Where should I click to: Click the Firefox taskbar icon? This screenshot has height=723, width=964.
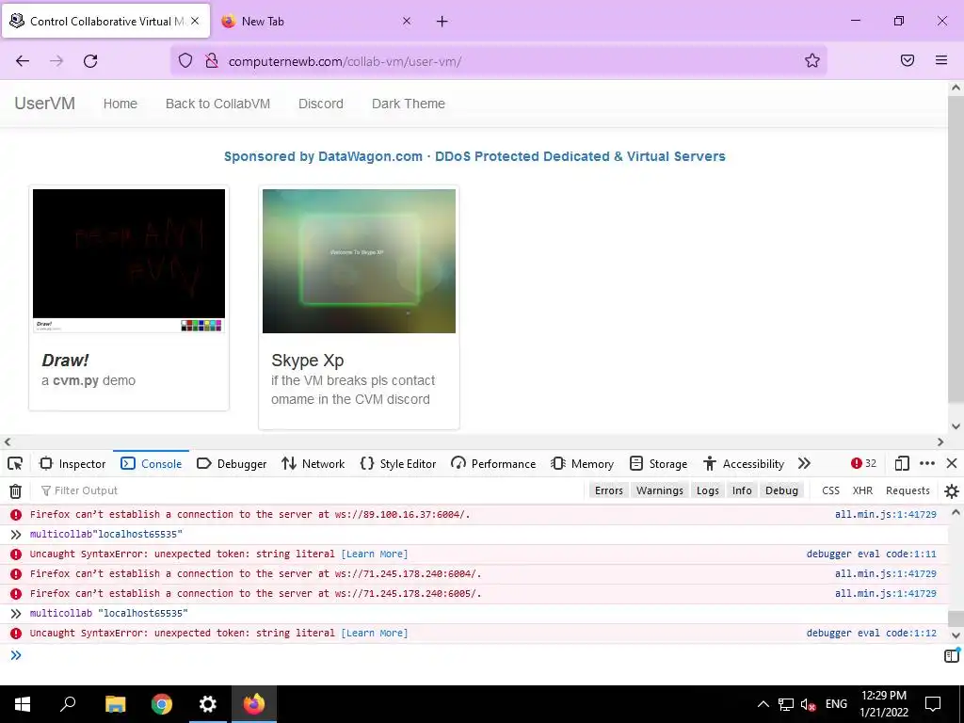point(254,704)
